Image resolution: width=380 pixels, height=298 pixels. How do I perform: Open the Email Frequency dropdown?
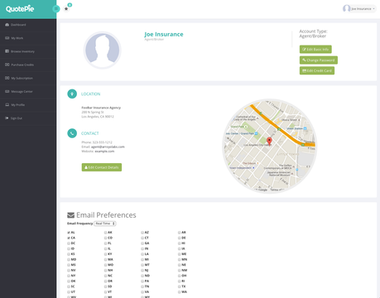pos(105,223)
